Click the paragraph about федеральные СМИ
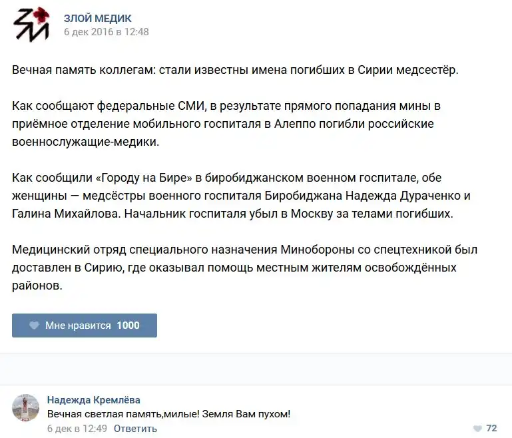 [226, 124]
